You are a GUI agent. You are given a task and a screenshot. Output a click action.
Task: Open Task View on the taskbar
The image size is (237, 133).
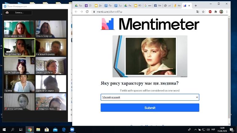point(21,130)
